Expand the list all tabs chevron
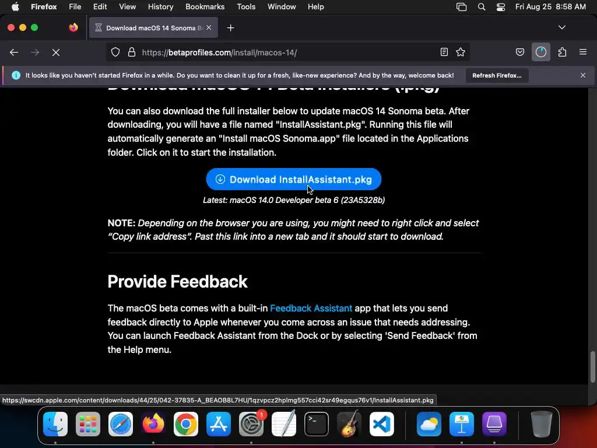 562,27
